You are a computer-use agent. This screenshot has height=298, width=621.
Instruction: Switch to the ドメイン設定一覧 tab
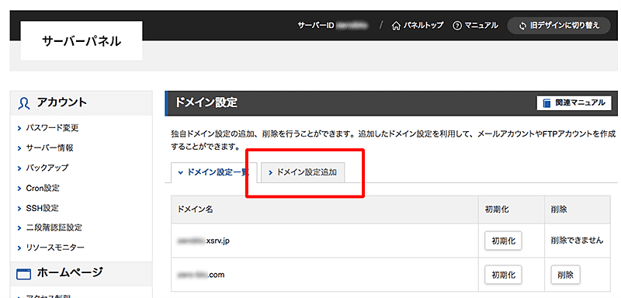pos(214,172)
